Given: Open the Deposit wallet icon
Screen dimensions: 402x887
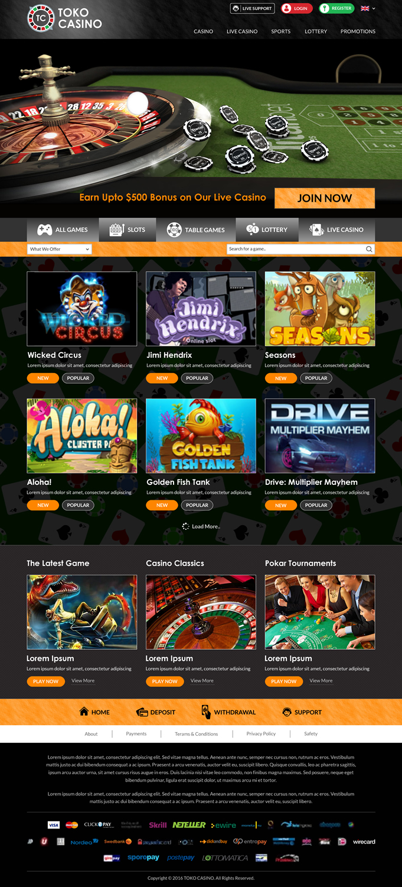Looking at the screenshot, I should click(142, 712).
